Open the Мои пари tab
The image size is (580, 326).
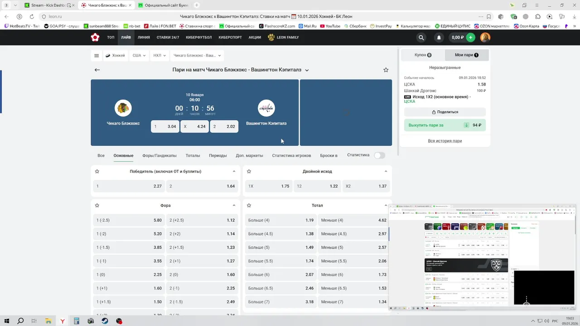pos(467,55)
